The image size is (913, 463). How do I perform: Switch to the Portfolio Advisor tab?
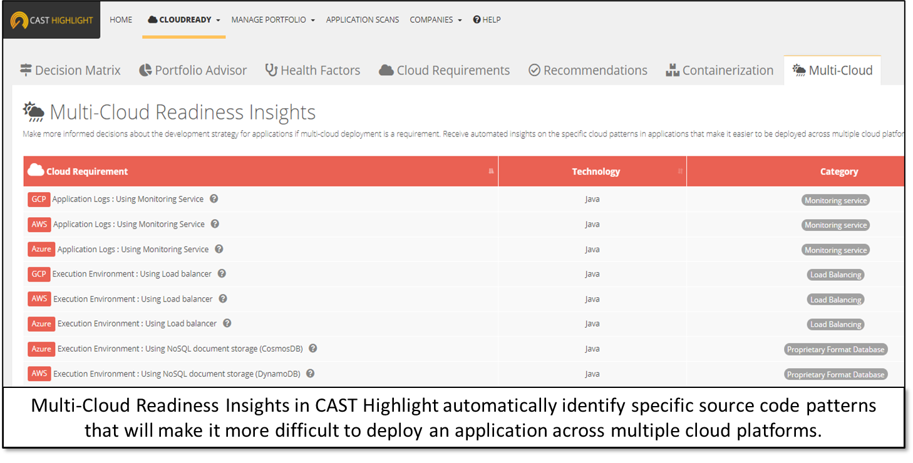pos(193,70)
